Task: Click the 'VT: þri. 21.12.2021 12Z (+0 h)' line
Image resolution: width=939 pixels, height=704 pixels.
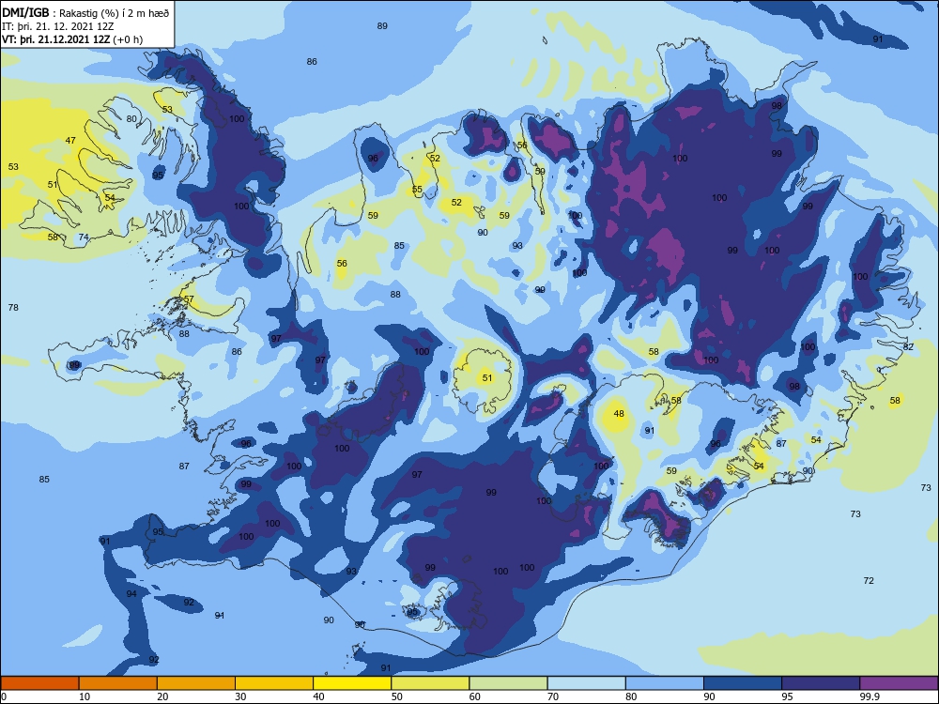Action: [72, 39]
